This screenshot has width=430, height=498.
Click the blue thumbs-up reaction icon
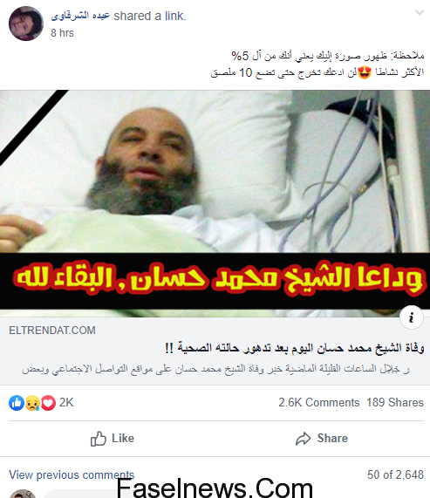click(x=17, y=403)
